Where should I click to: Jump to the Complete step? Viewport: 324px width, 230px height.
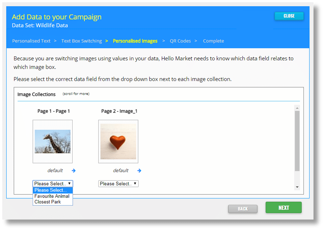tap(213, 41)
